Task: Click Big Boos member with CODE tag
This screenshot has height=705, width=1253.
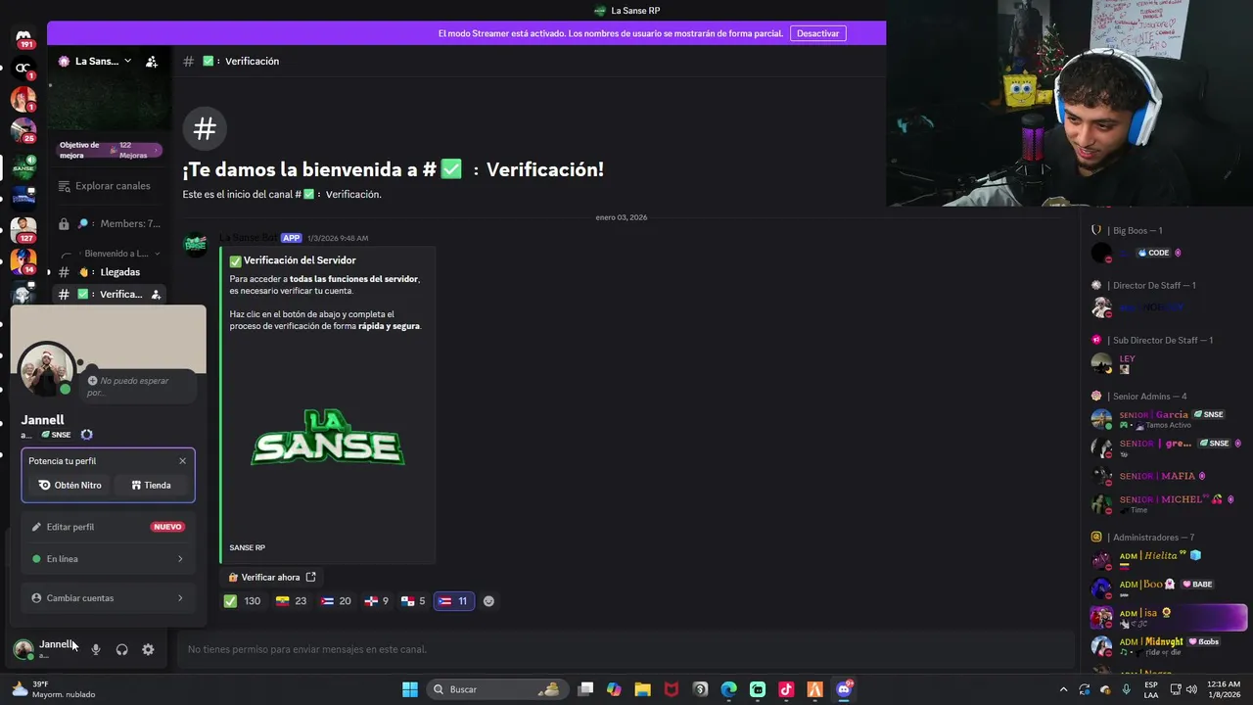Action: [1167, 253]
